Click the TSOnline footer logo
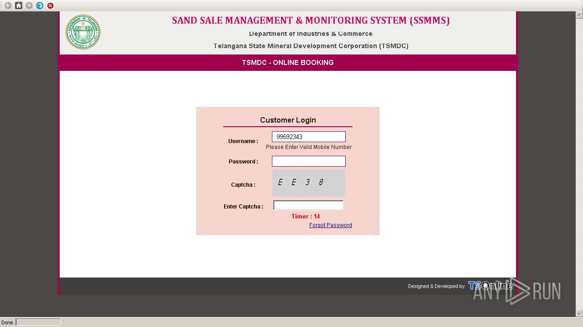The height and width of the screenshot is (327, 583). 491,286
